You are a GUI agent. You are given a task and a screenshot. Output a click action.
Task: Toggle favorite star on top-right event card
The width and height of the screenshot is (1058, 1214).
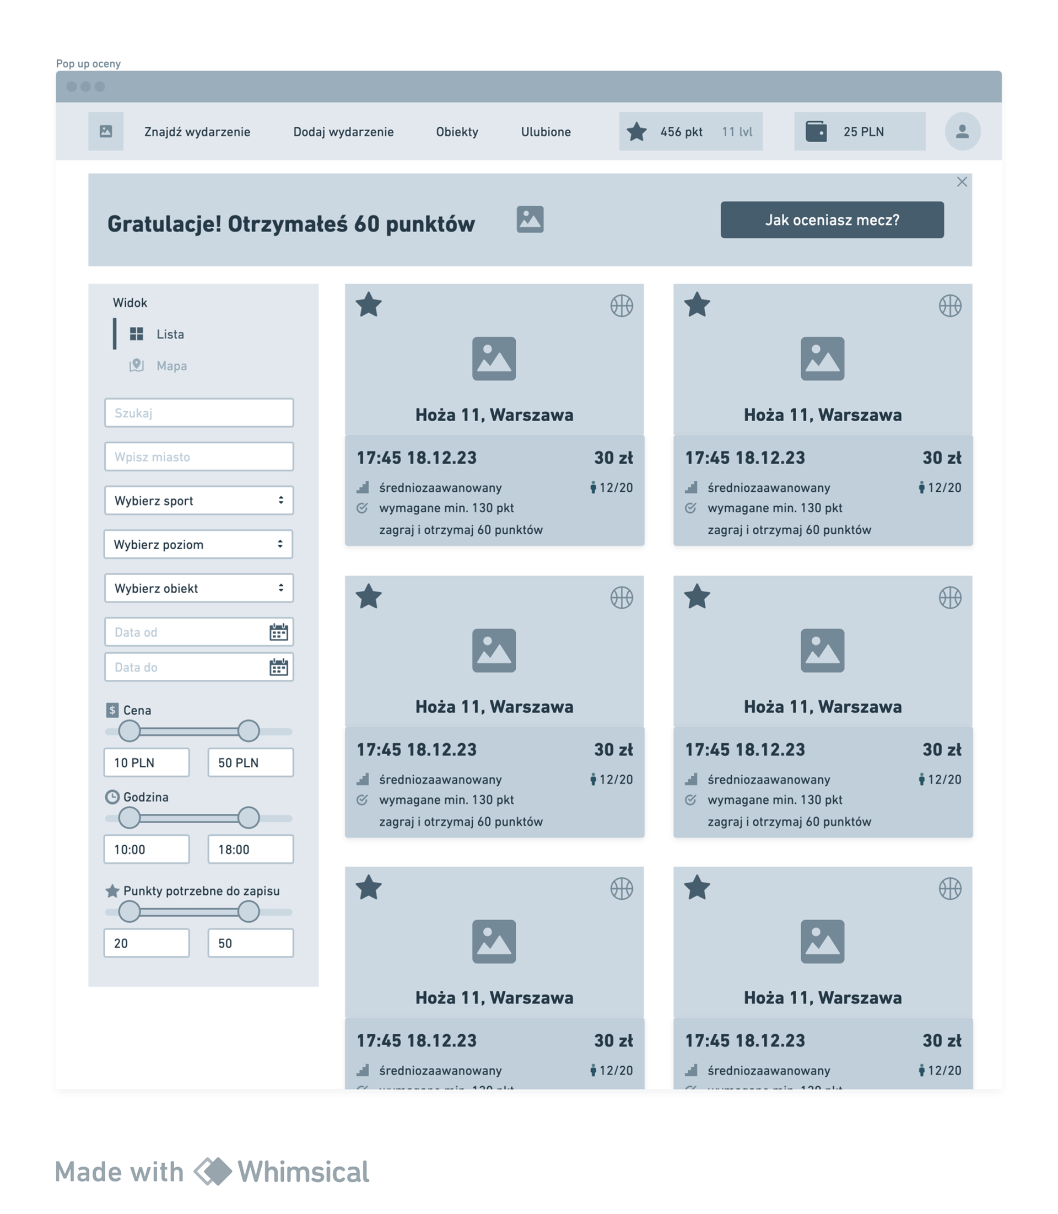[697, 305]
